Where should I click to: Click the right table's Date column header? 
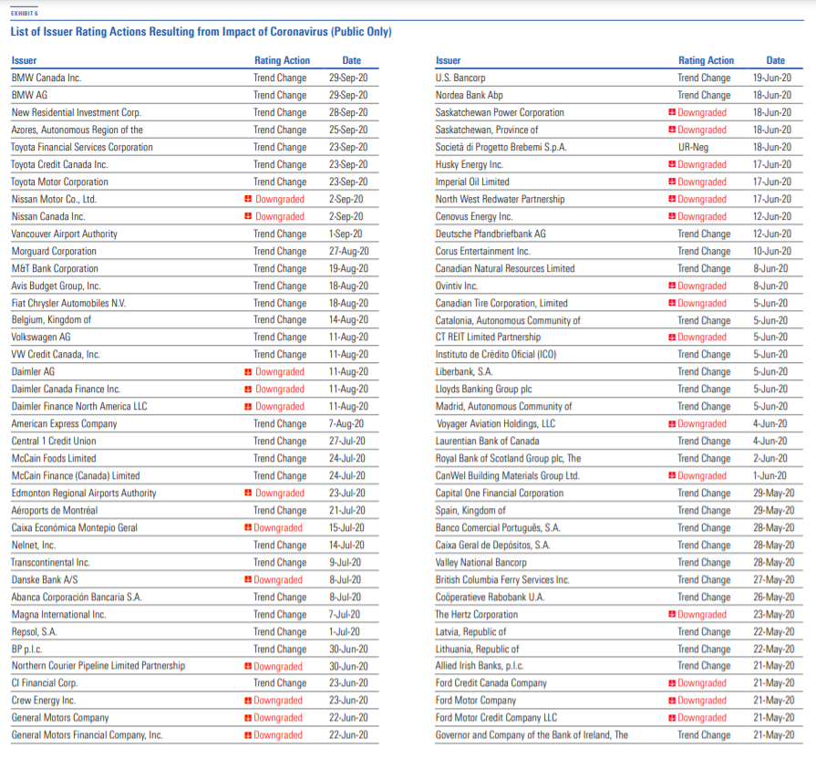pyautogui.click(x=775, y=60)
